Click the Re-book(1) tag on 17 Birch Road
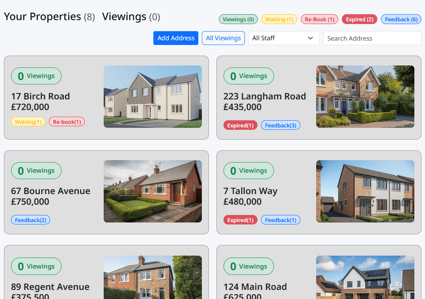Screen dimensions: 425x299 click(67, 122)
